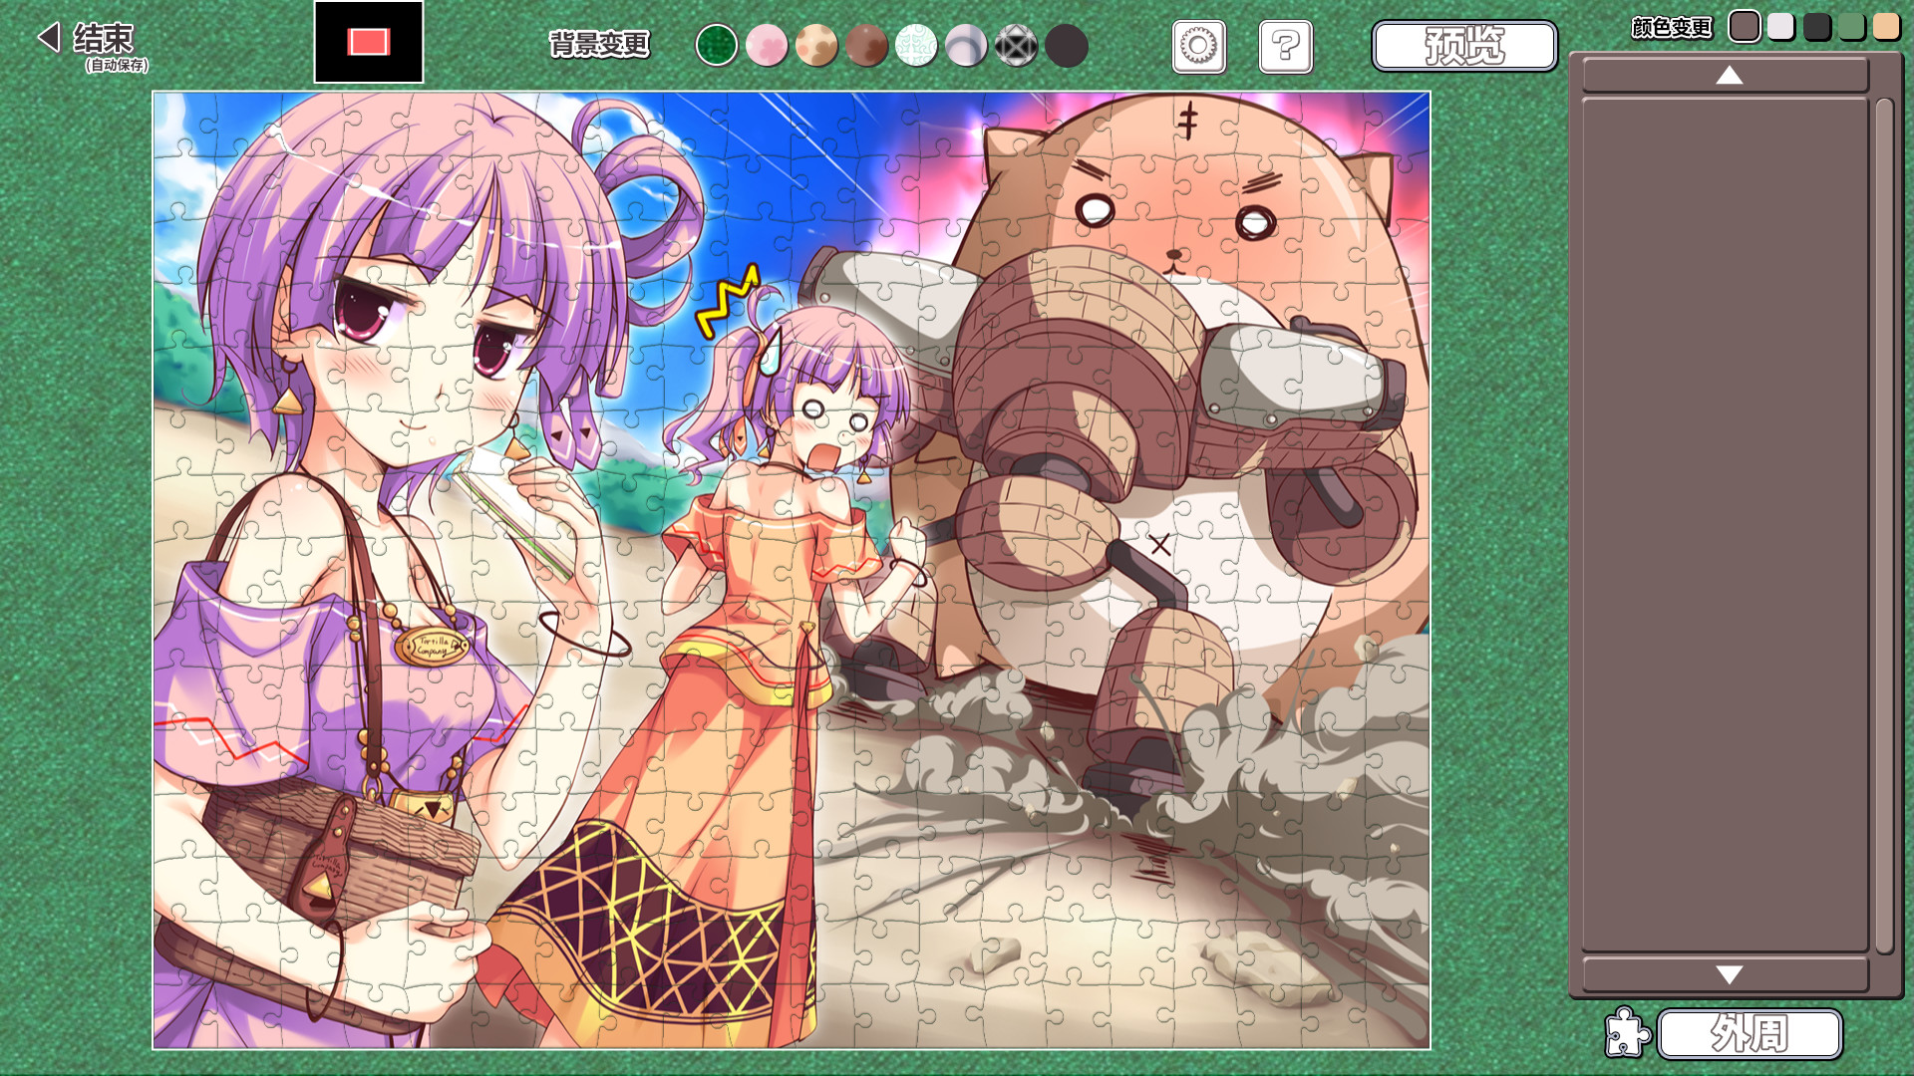Click the 预览 preview button

coord(1463,46)
